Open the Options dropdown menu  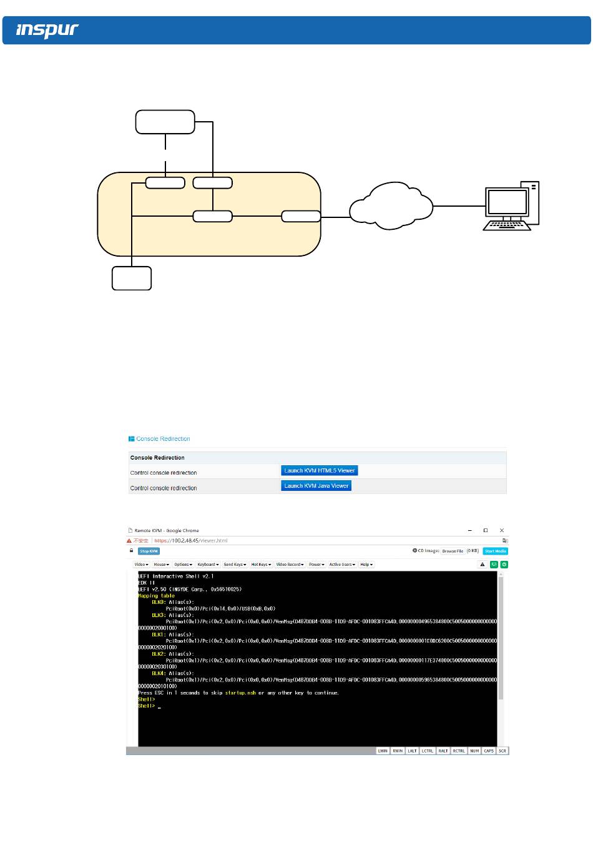184,565
